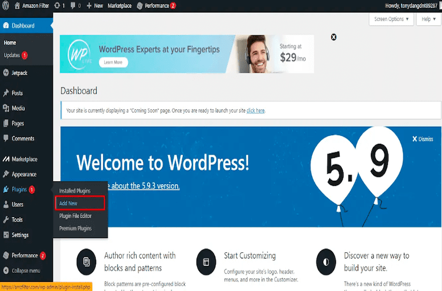Click the Marketplace icon in sidebar
Image resolution: width=442 pixels, height=291 pixels.
[x=6, y=159]
